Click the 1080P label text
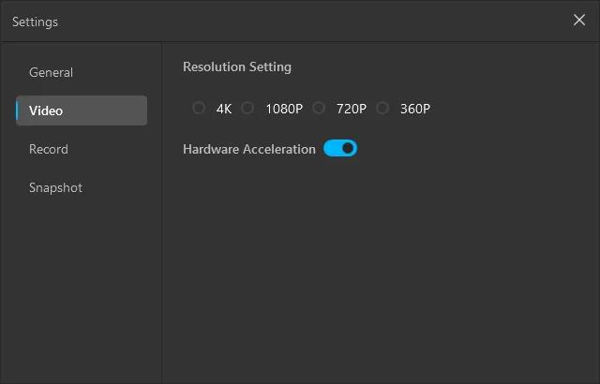 point(284,109)
